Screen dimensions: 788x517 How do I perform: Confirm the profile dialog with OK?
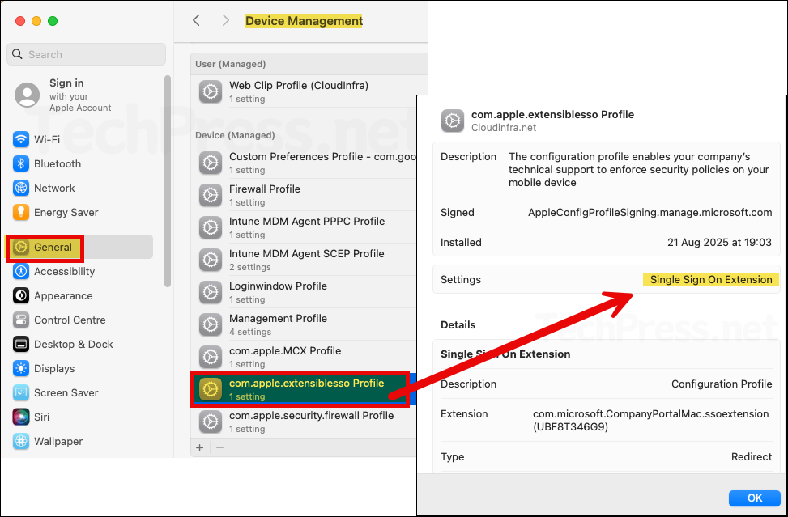point(754,498)
